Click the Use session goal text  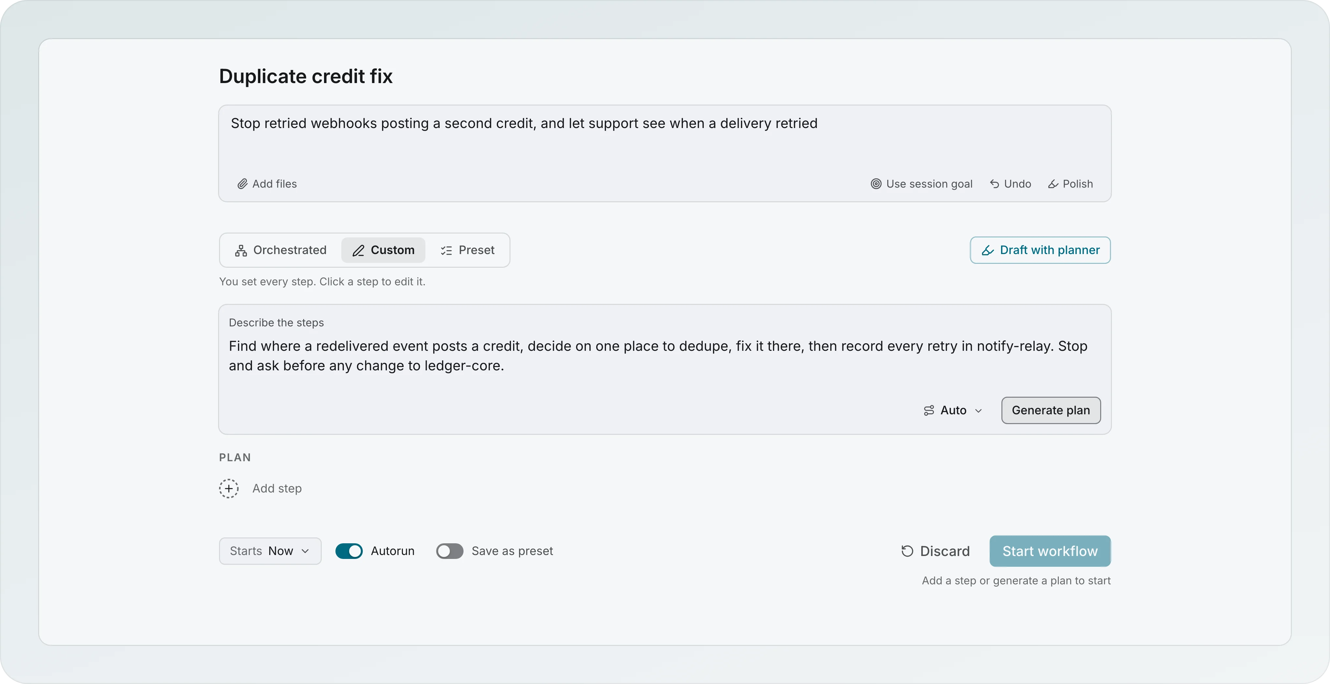click(929, 184)
